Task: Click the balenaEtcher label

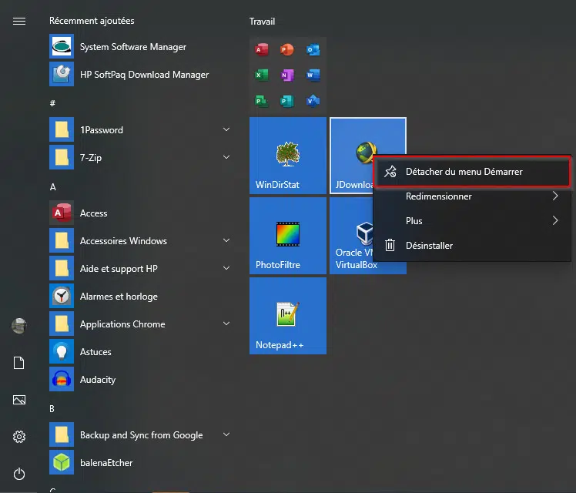Action: (x=106, y=462)
